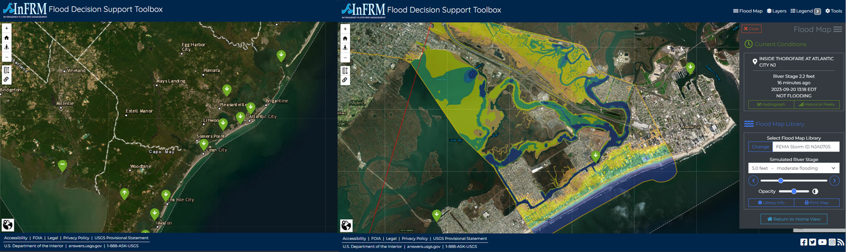This screenshot has height=252, width=846.
Task: Click the InFRM logo in right window
Action: click(363, 10)
